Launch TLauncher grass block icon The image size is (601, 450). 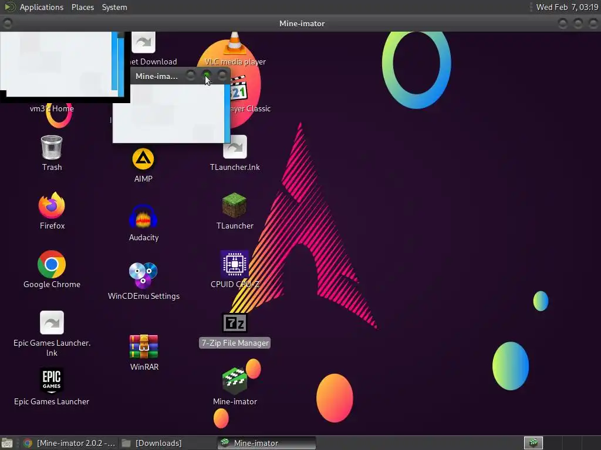(x=235, y=206)
